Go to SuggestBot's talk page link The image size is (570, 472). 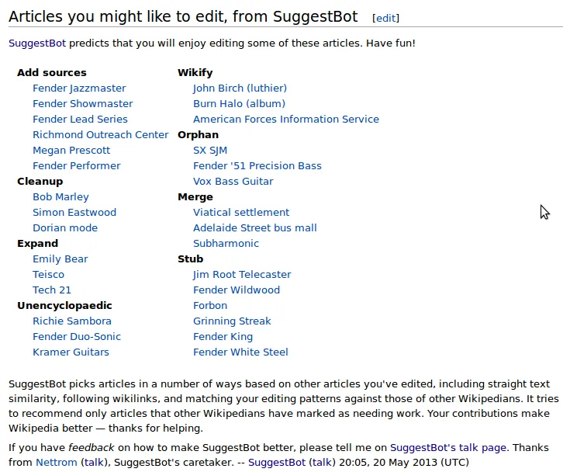[448, 448]
